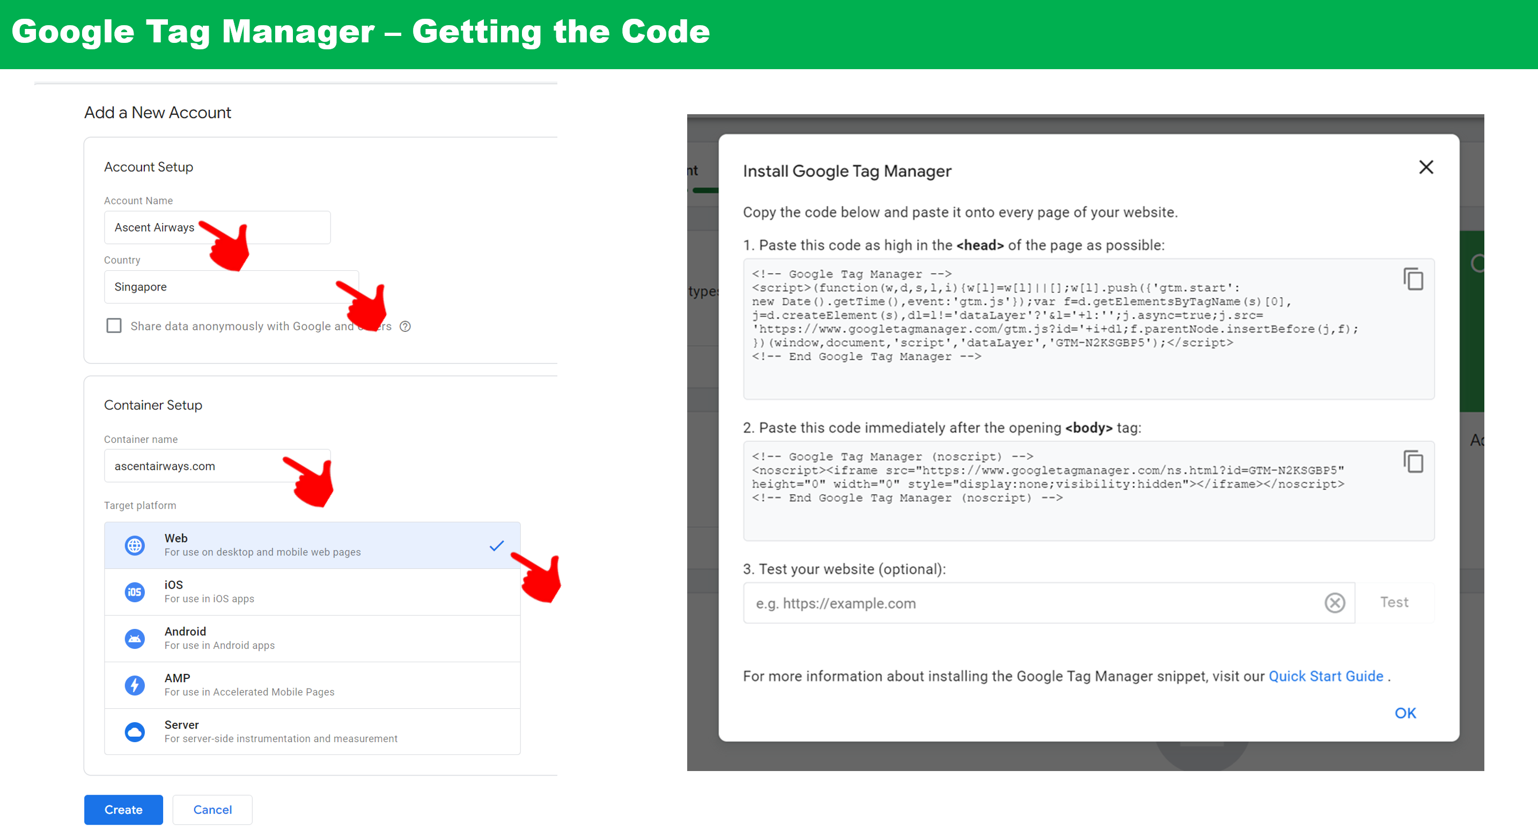The width and height of the screenshot is (1538, 837).
Task: Enable share data anonymously checkbox
Action: [x=113, y=325]
